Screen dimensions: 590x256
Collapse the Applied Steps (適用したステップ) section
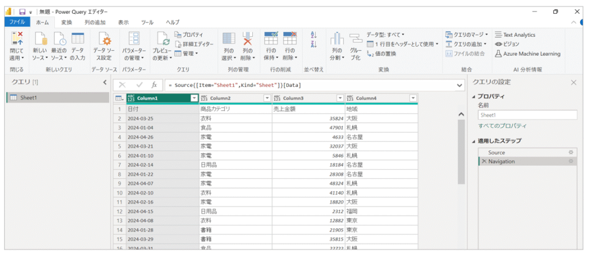[x=474, y=141]
